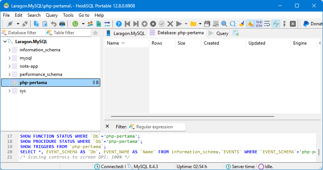Open the Load SQL file dropdown arrow

200,24
